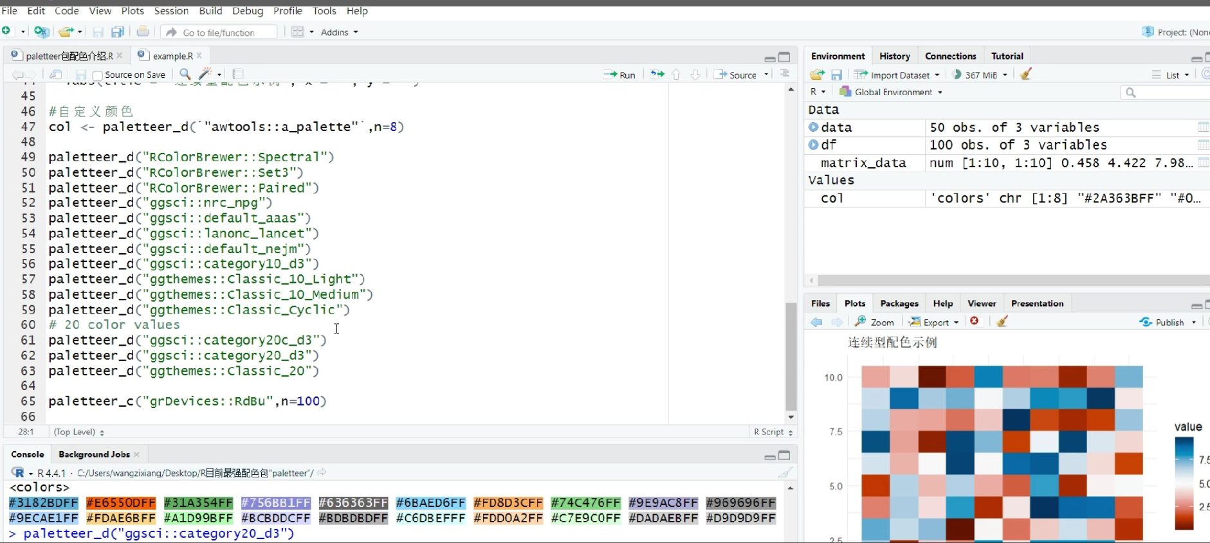Open Global Environment dropdown
Image resolution: width=1210 pixels, height=543 pixels.
(891, 92)
